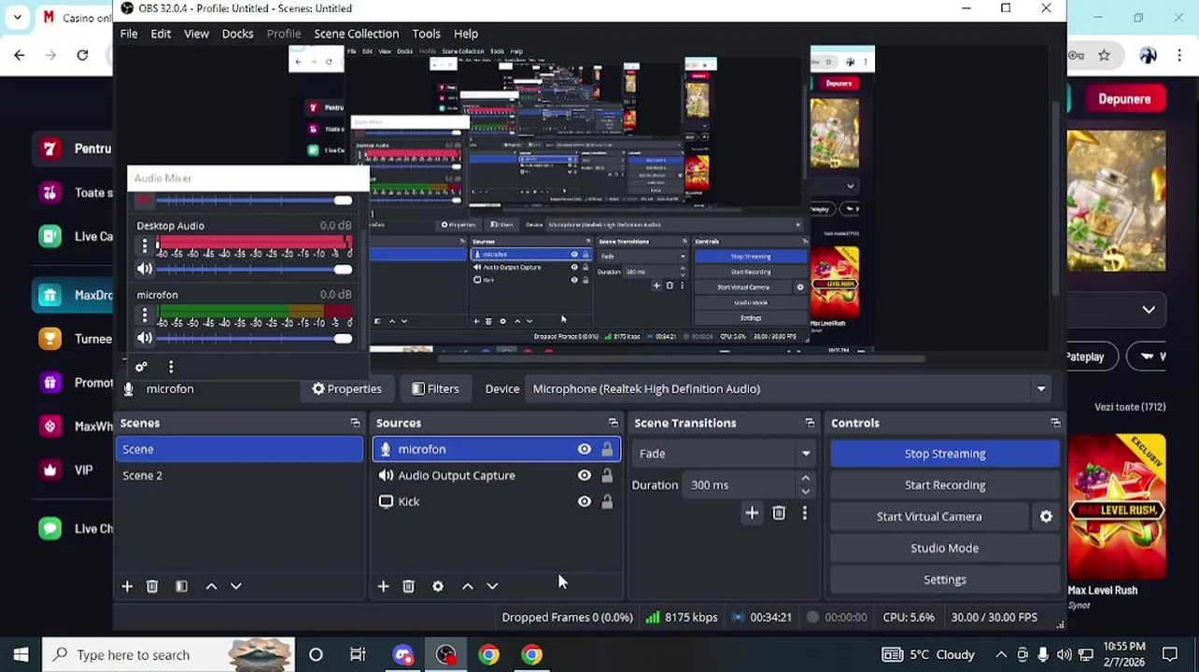The height and width of the screenshot is (672, 1199).
Task: Decrease Duration with down stepper arrow
Action: click(x=805, y=491)
